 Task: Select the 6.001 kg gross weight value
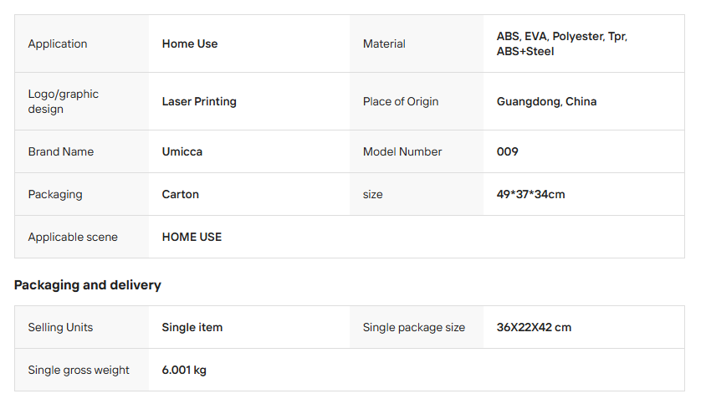(184, 370)
